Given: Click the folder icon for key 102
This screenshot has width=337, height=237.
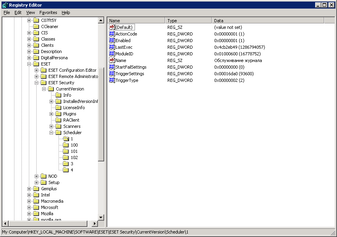Looking at the screenshot, I should click(66, 157).
